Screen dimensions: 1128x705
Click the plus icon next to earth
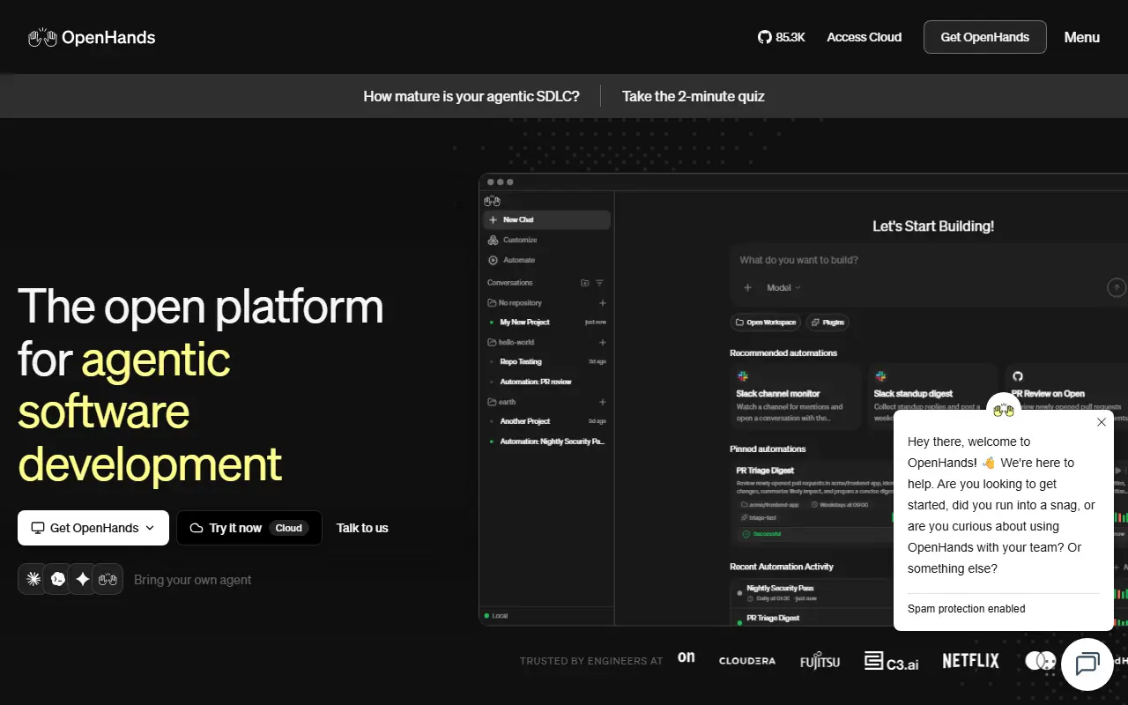click(603, 402)
